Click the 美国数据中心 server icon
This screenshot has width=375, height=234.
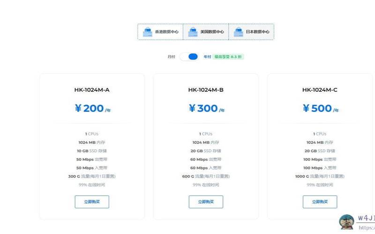click(x=193, y=32)
